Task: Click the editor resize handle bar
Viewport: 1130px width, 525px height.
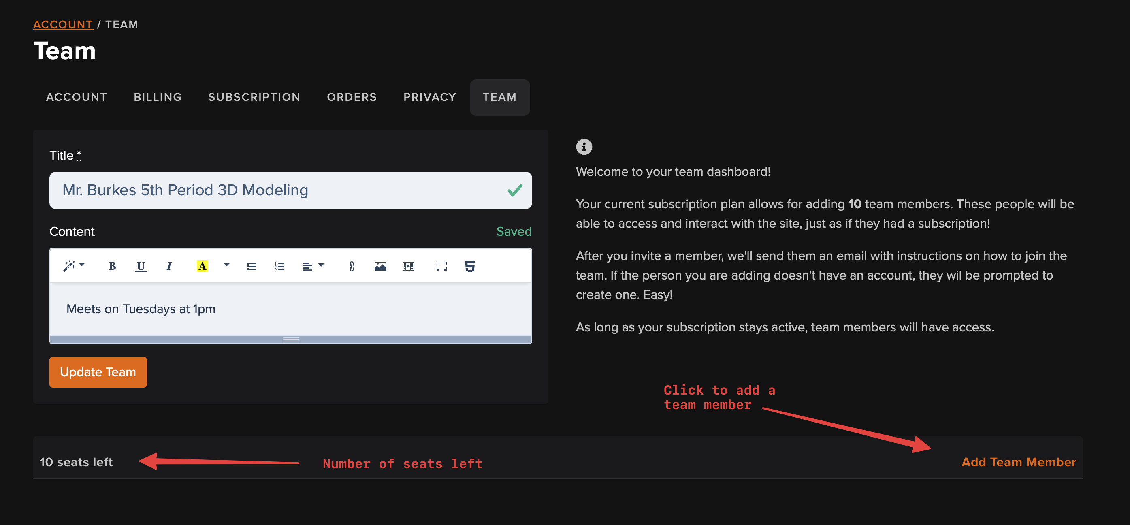Action: pos(290,339)
